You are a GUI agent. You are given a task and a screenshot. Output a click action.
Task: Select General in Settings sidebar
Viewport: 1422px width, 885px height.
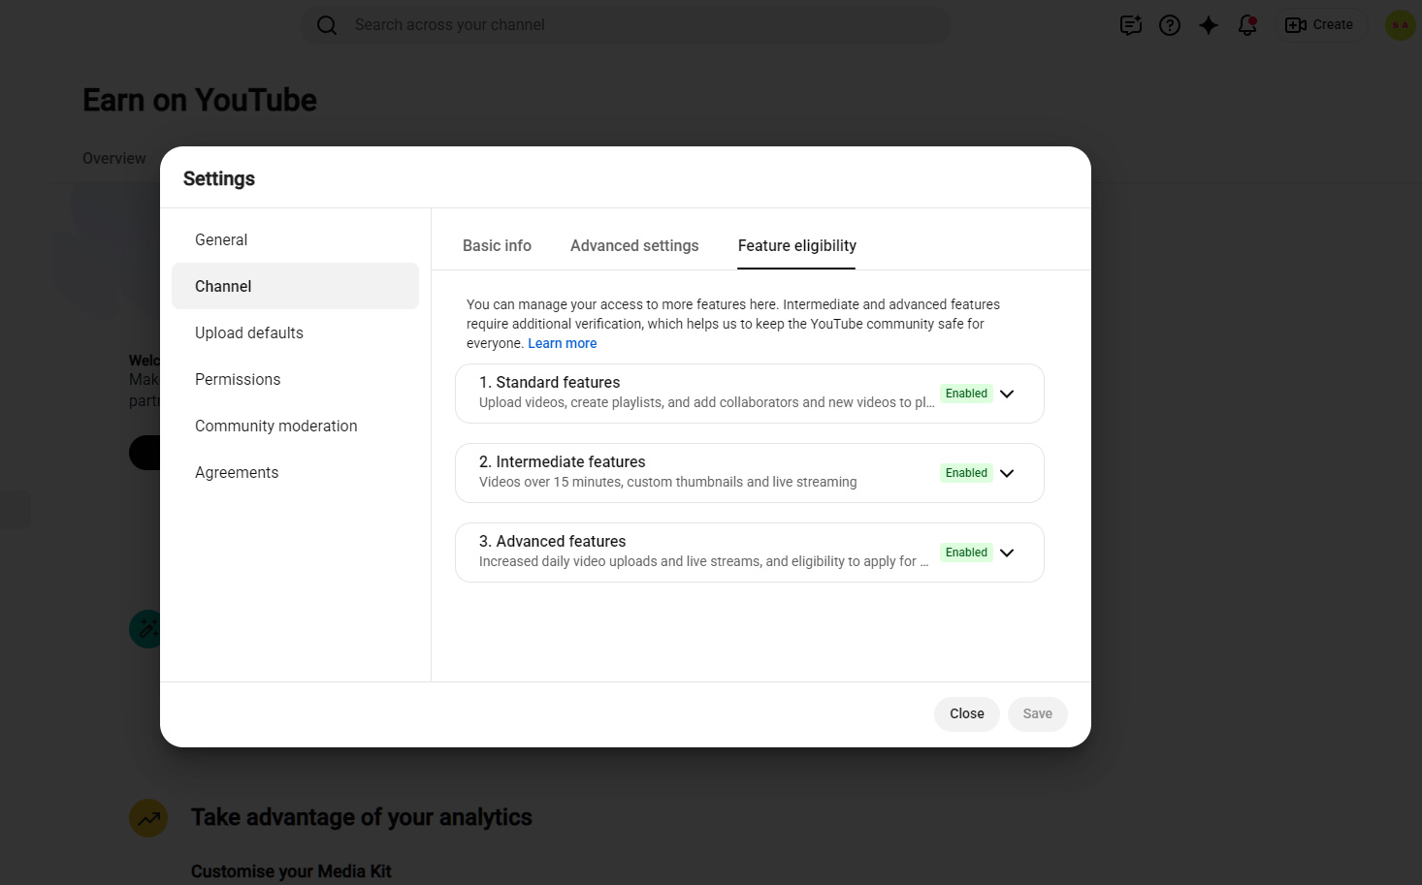point(295,239)
